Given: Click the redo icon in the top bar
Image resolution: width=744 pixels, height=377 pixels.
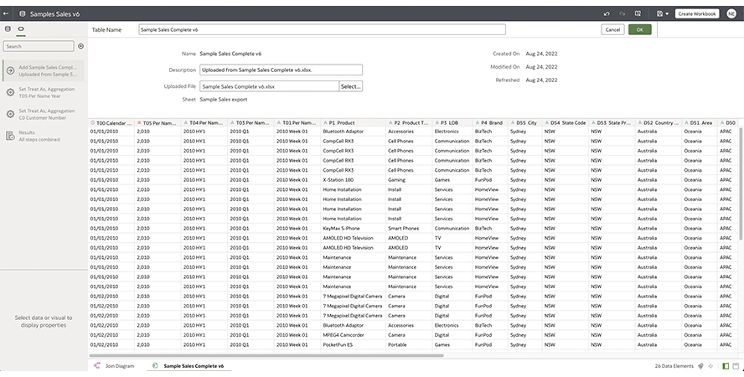Looking at the screenshot, I should [622, 13].
